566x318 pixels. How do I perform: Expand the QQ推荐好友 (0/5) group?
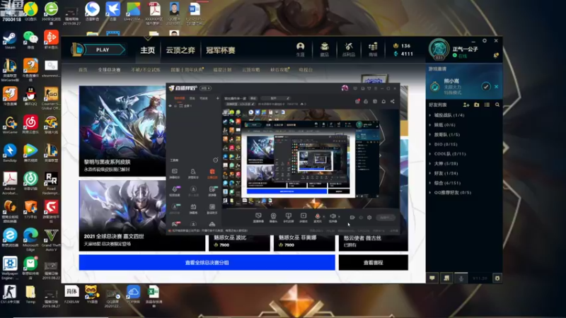click(450, 192)
